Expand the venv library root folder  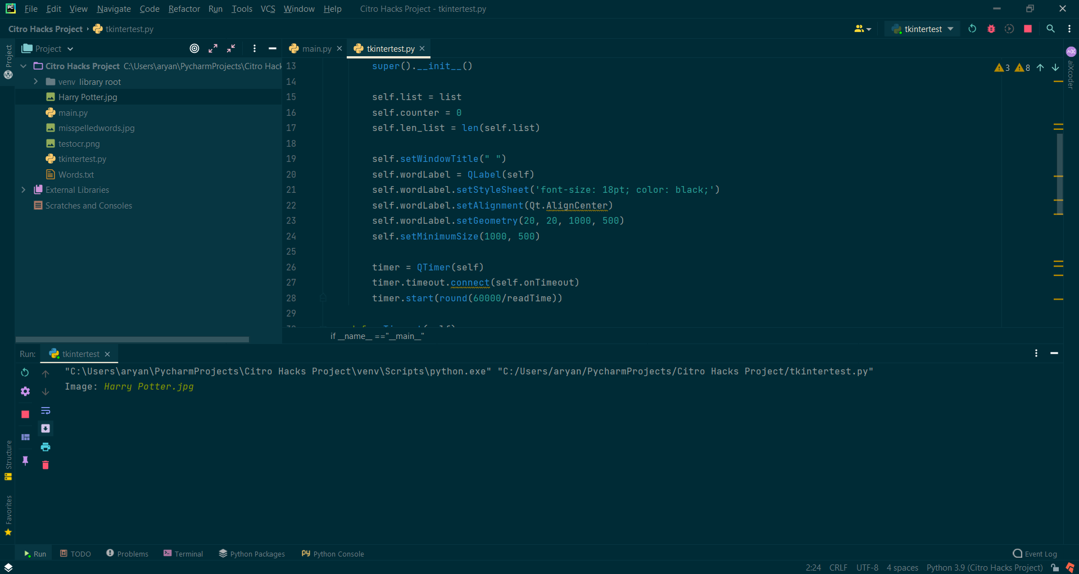tap(36, 82)
